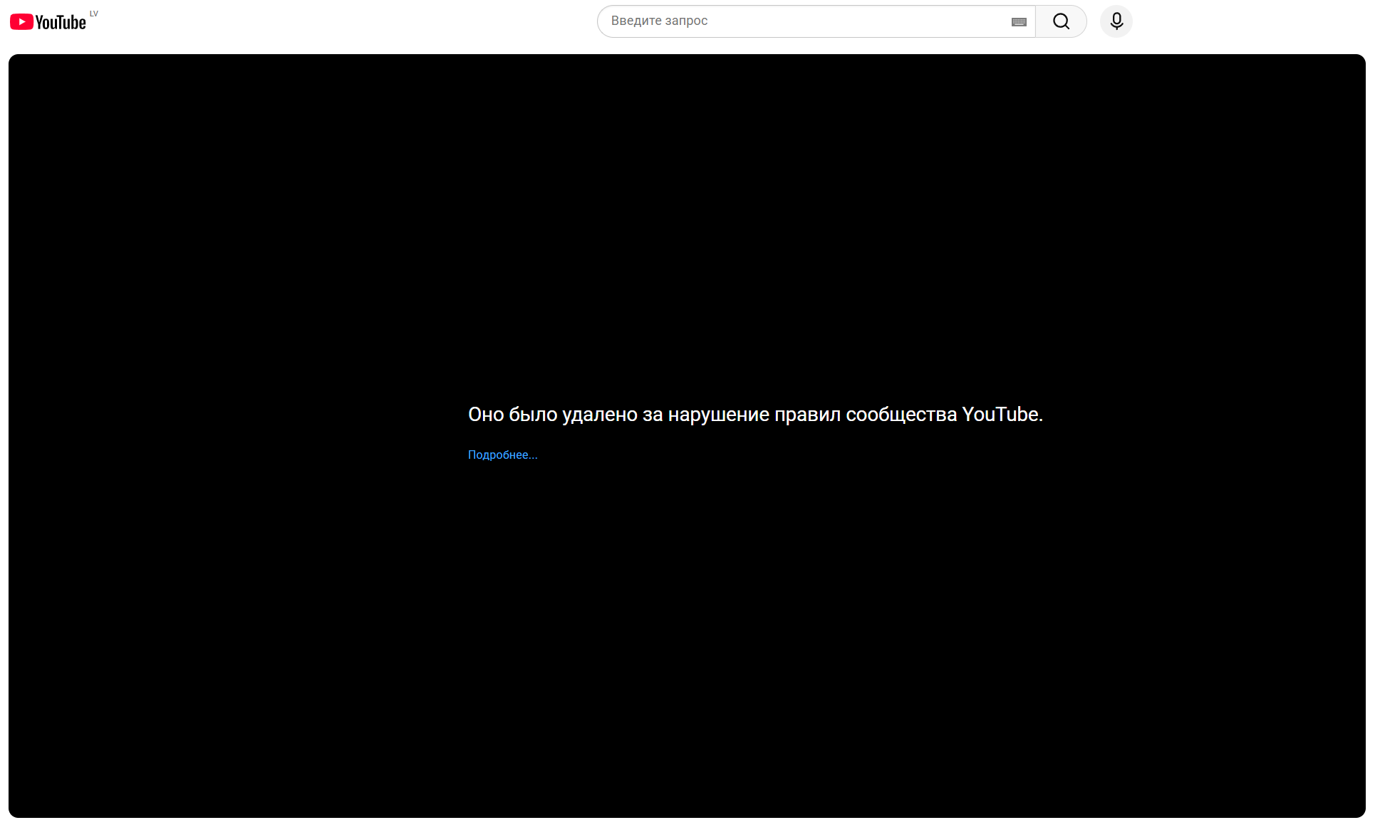Learn more about the community guidelines removal

tap(502, 455)
